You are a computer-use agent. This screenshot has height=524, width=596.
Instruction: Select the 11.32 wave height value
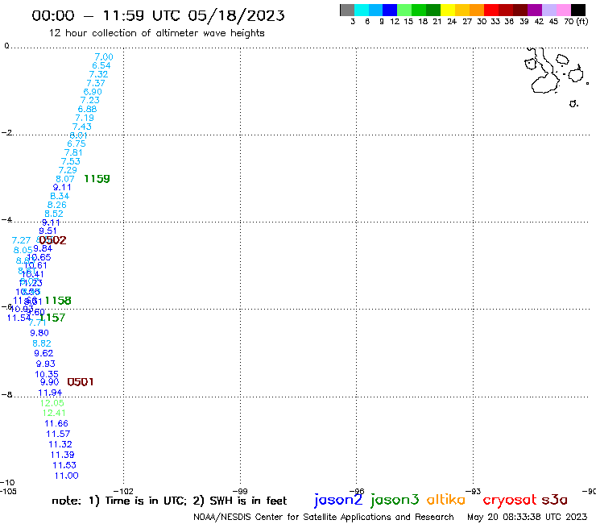[60, 444]
